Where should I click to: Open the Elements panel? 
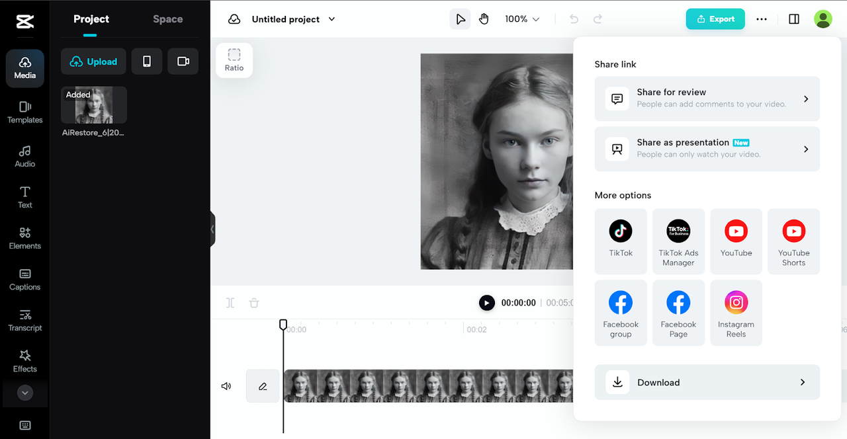tap(25, 238)
